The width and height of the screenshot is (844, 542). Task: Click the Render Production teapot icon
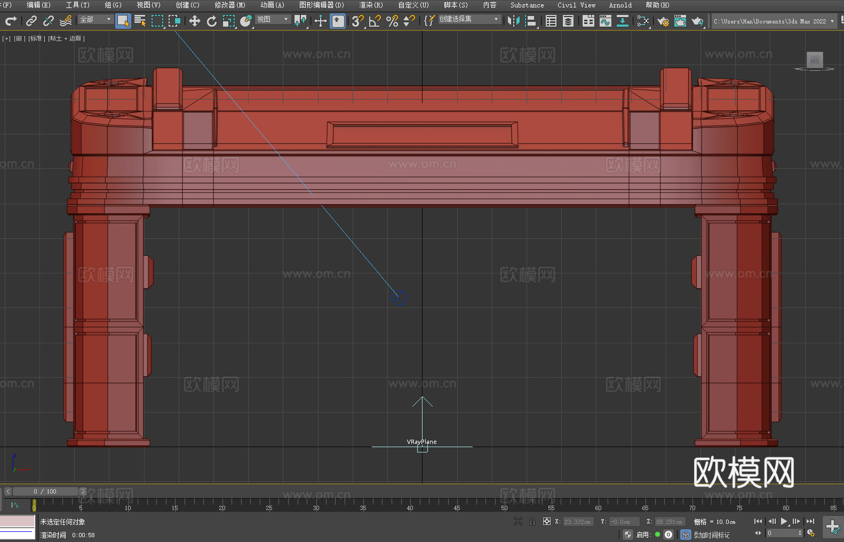point(697,21)
